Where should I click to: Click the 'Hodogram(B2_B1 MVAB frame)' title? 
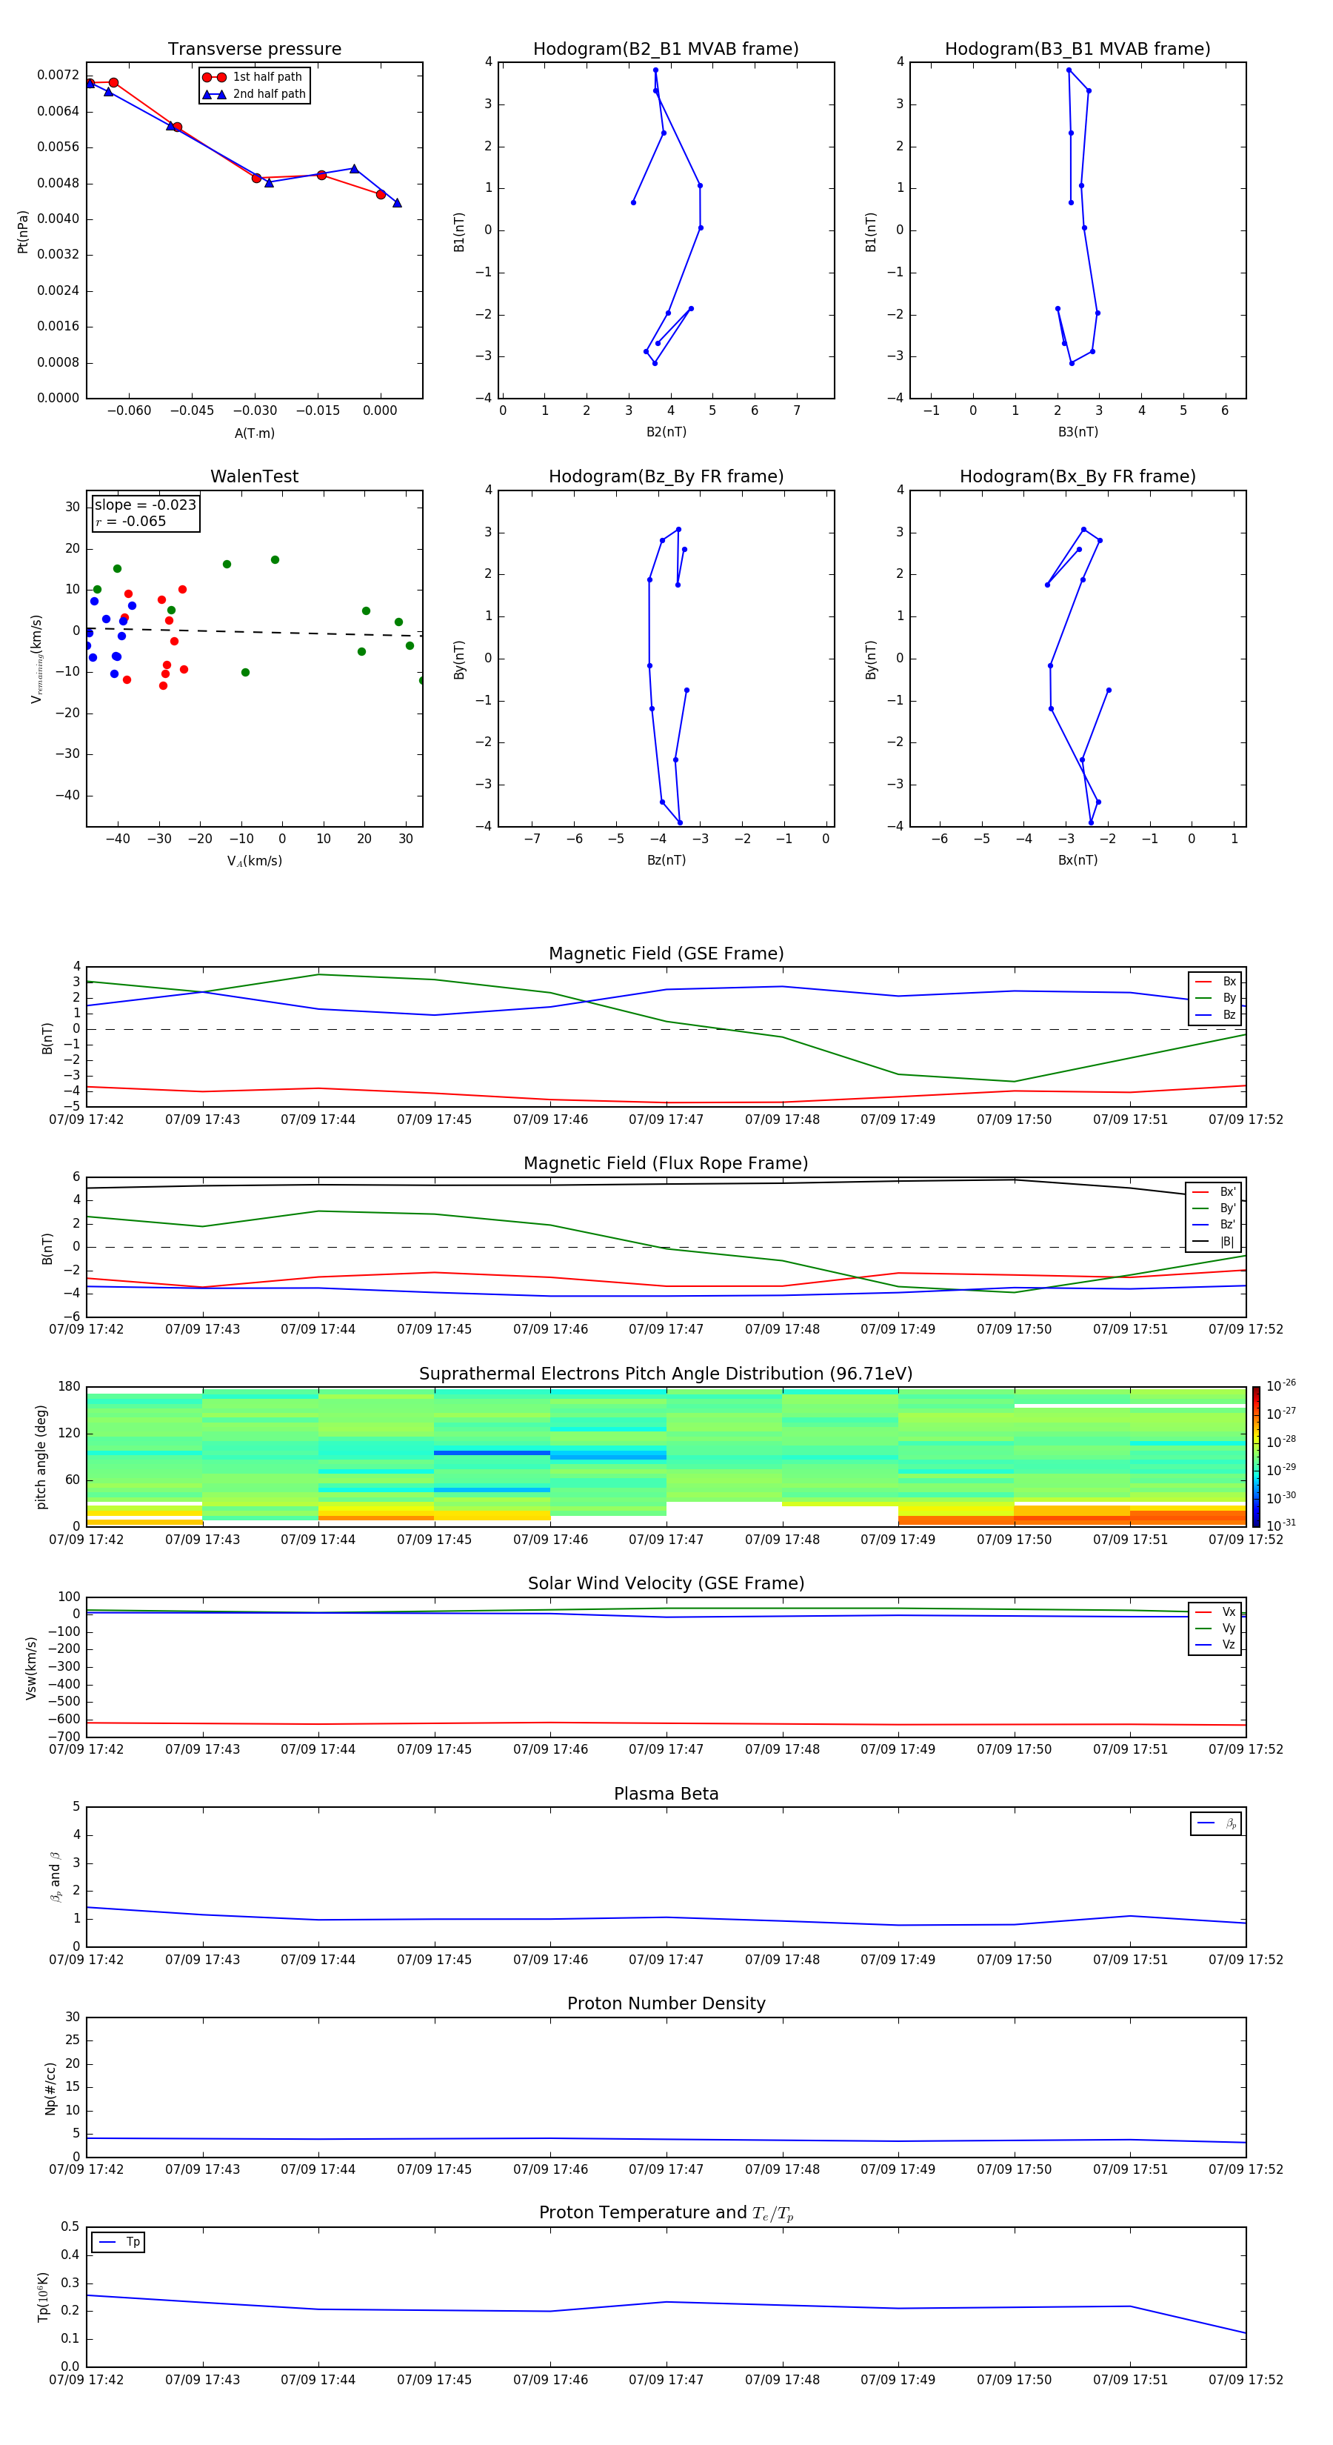click(x=666, y=48)
